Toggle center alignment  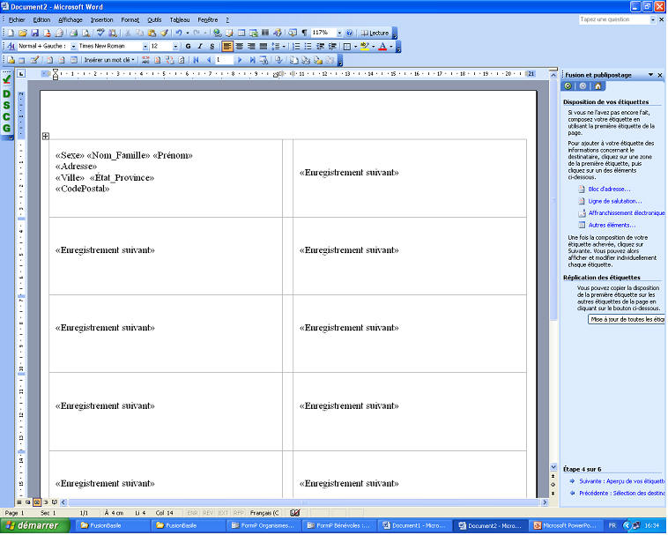(240, 46)
